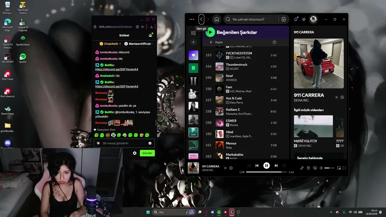Adjust the Spotify volume slider
Viewport: 386px width, 217px height.
330,168
